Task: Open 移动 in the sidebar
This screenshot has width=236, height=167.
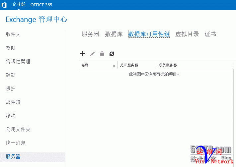Action: [11, 116]
